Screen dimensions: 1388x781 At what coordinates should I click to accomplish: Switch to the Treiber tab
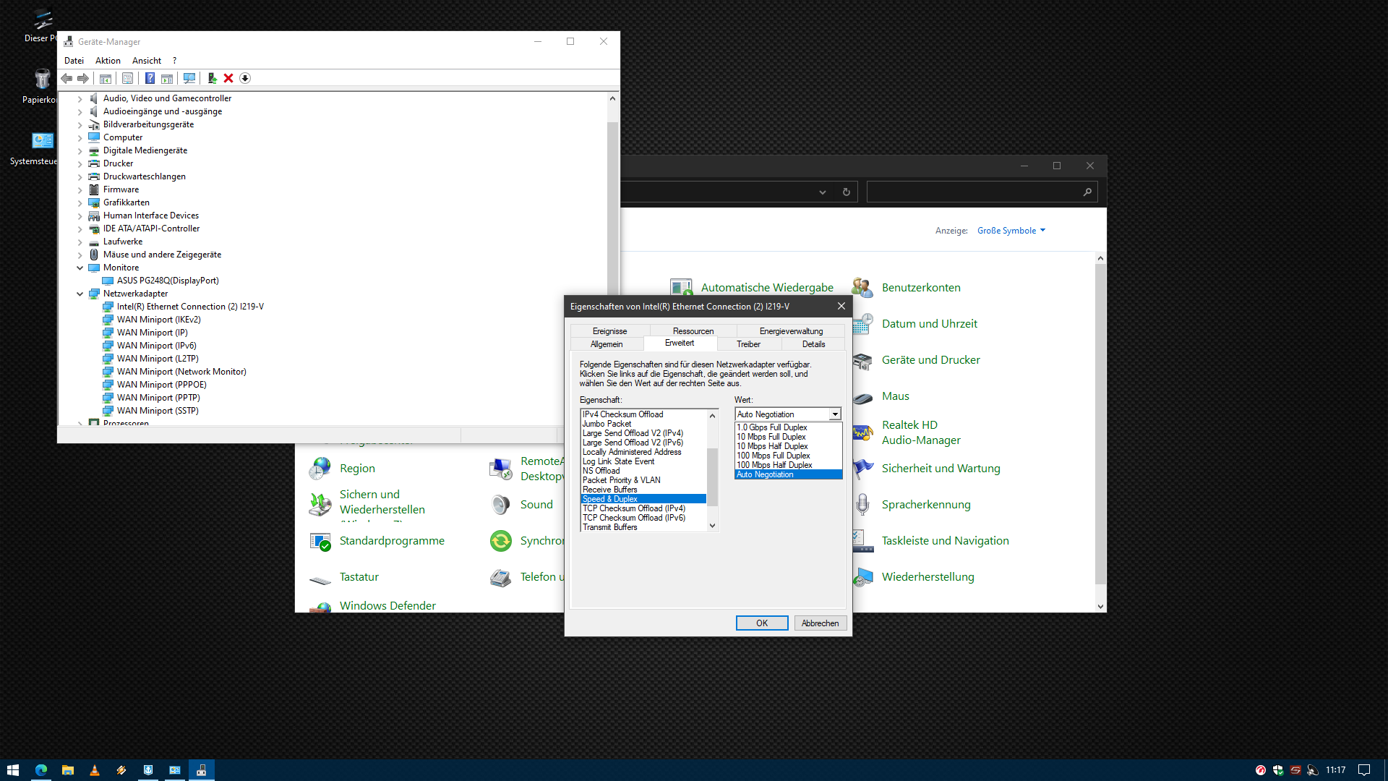tap(748, 344)
